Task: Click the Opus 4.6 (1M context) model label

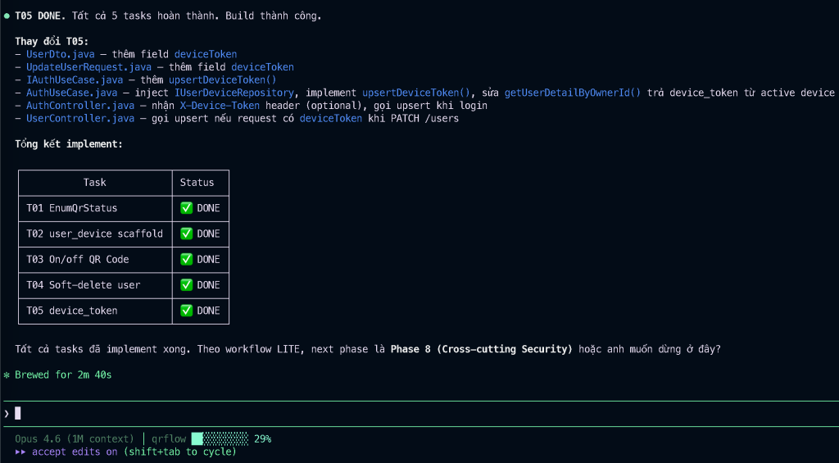Action: (74, 438)
